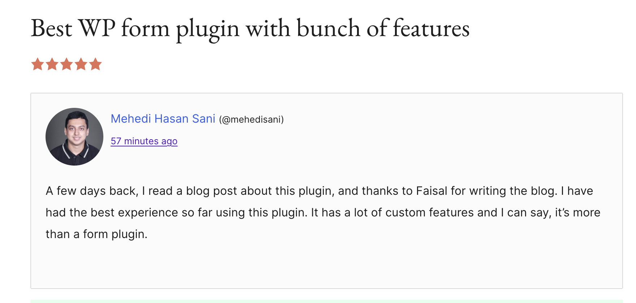Image resolution: width=636 pixels, height=303 pixels.
Task: Click the first rating star
Action: pyautogui.click(x=38, y=65)
